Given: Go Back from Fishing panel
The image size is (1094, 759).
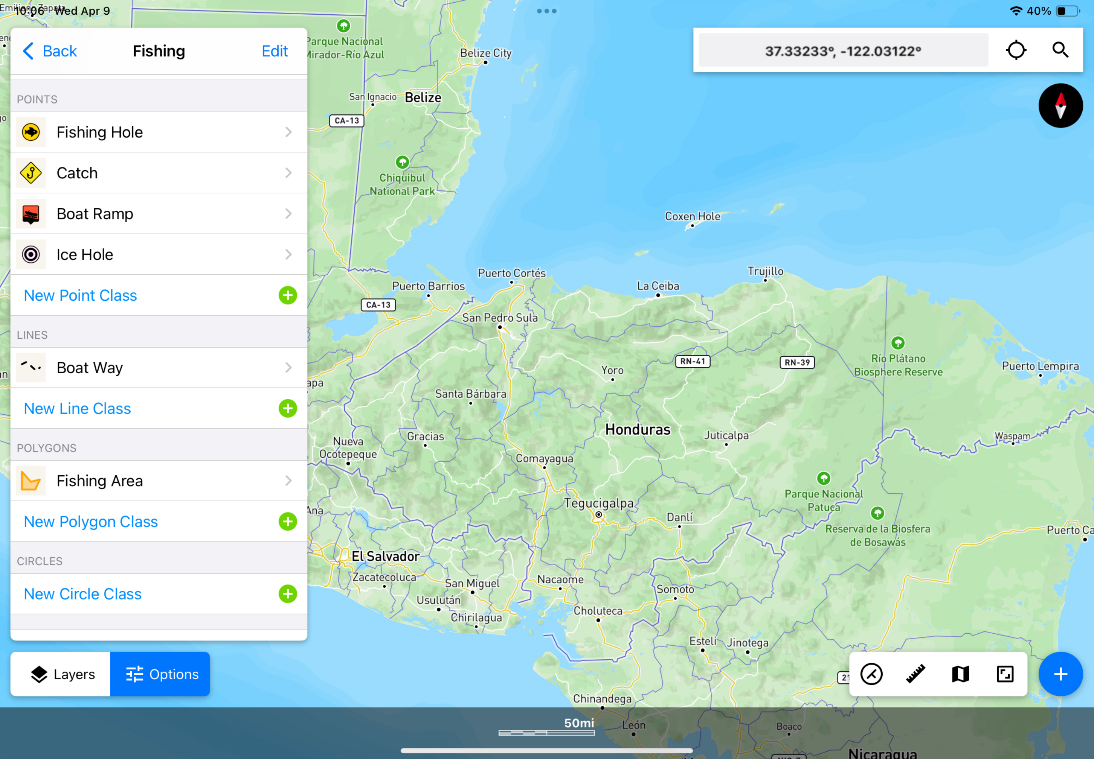Looking at the screenshot, I should click(50, 51).
